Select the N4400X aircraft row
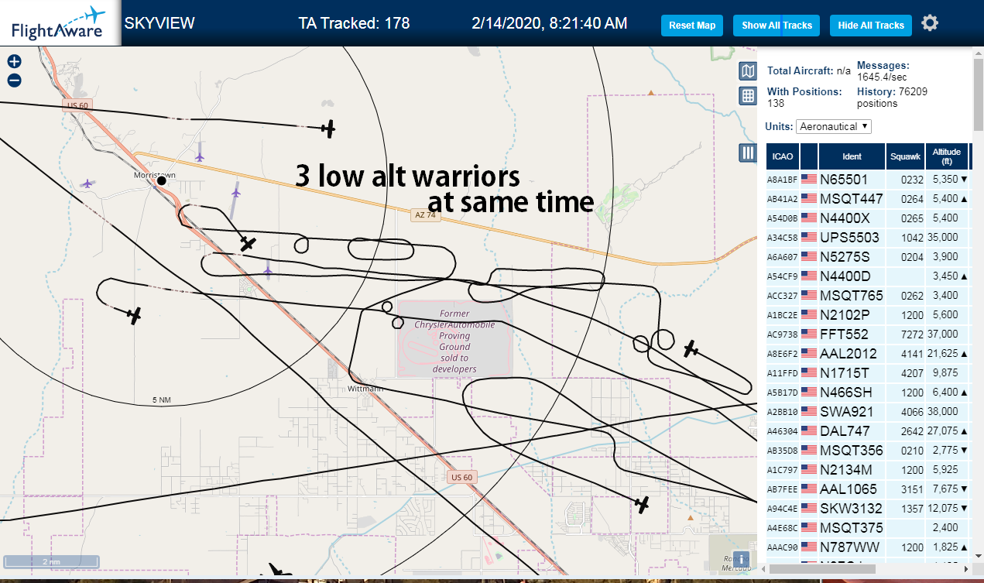This screenshot has height=583, width=984. [x=867, y=218]
